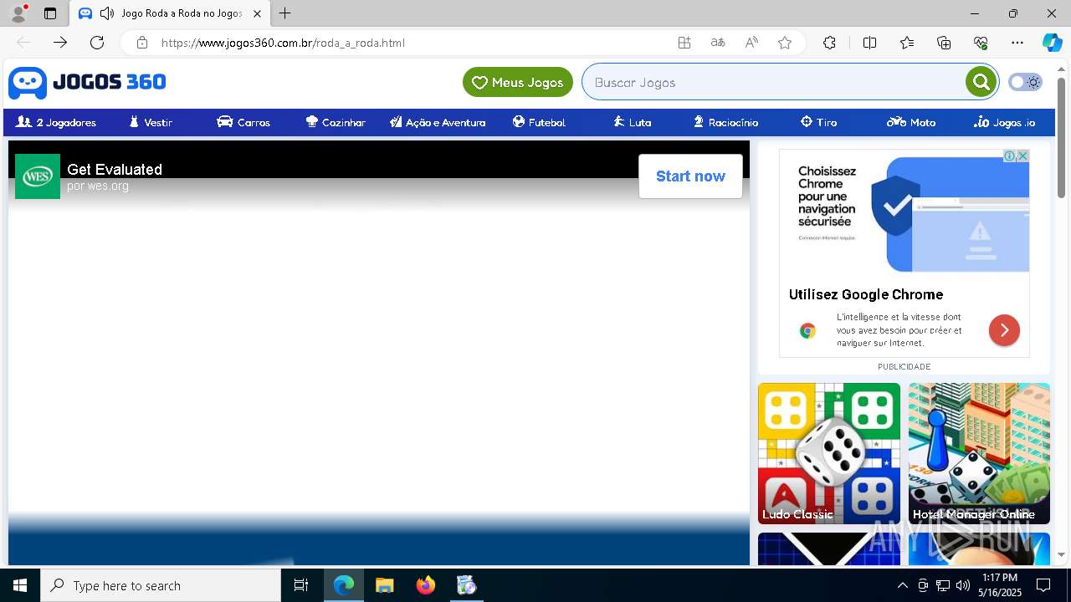1071x602 pixels.
Task: Open the Moto category
Action: click(911, 122)
